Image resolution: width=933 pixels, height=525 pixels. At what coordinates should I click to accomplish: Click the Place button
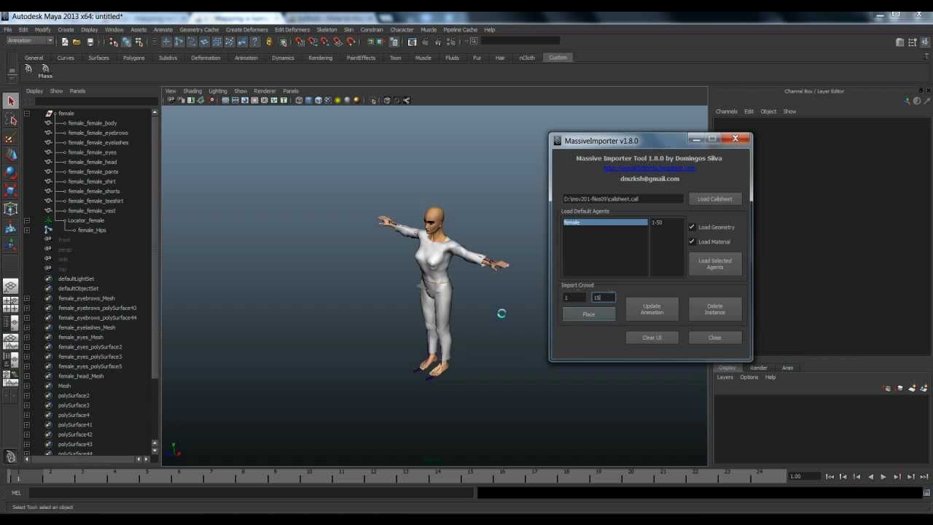tap(589, 314)
